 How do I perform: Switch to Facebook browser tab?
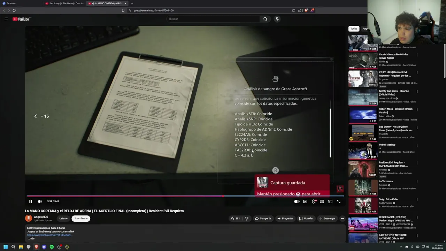coord(21,3)
